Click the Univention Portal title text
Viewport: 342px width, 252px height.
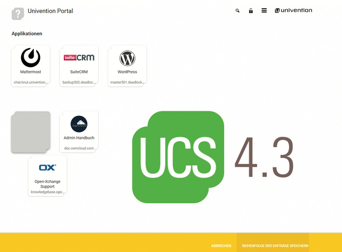(50, 11)
